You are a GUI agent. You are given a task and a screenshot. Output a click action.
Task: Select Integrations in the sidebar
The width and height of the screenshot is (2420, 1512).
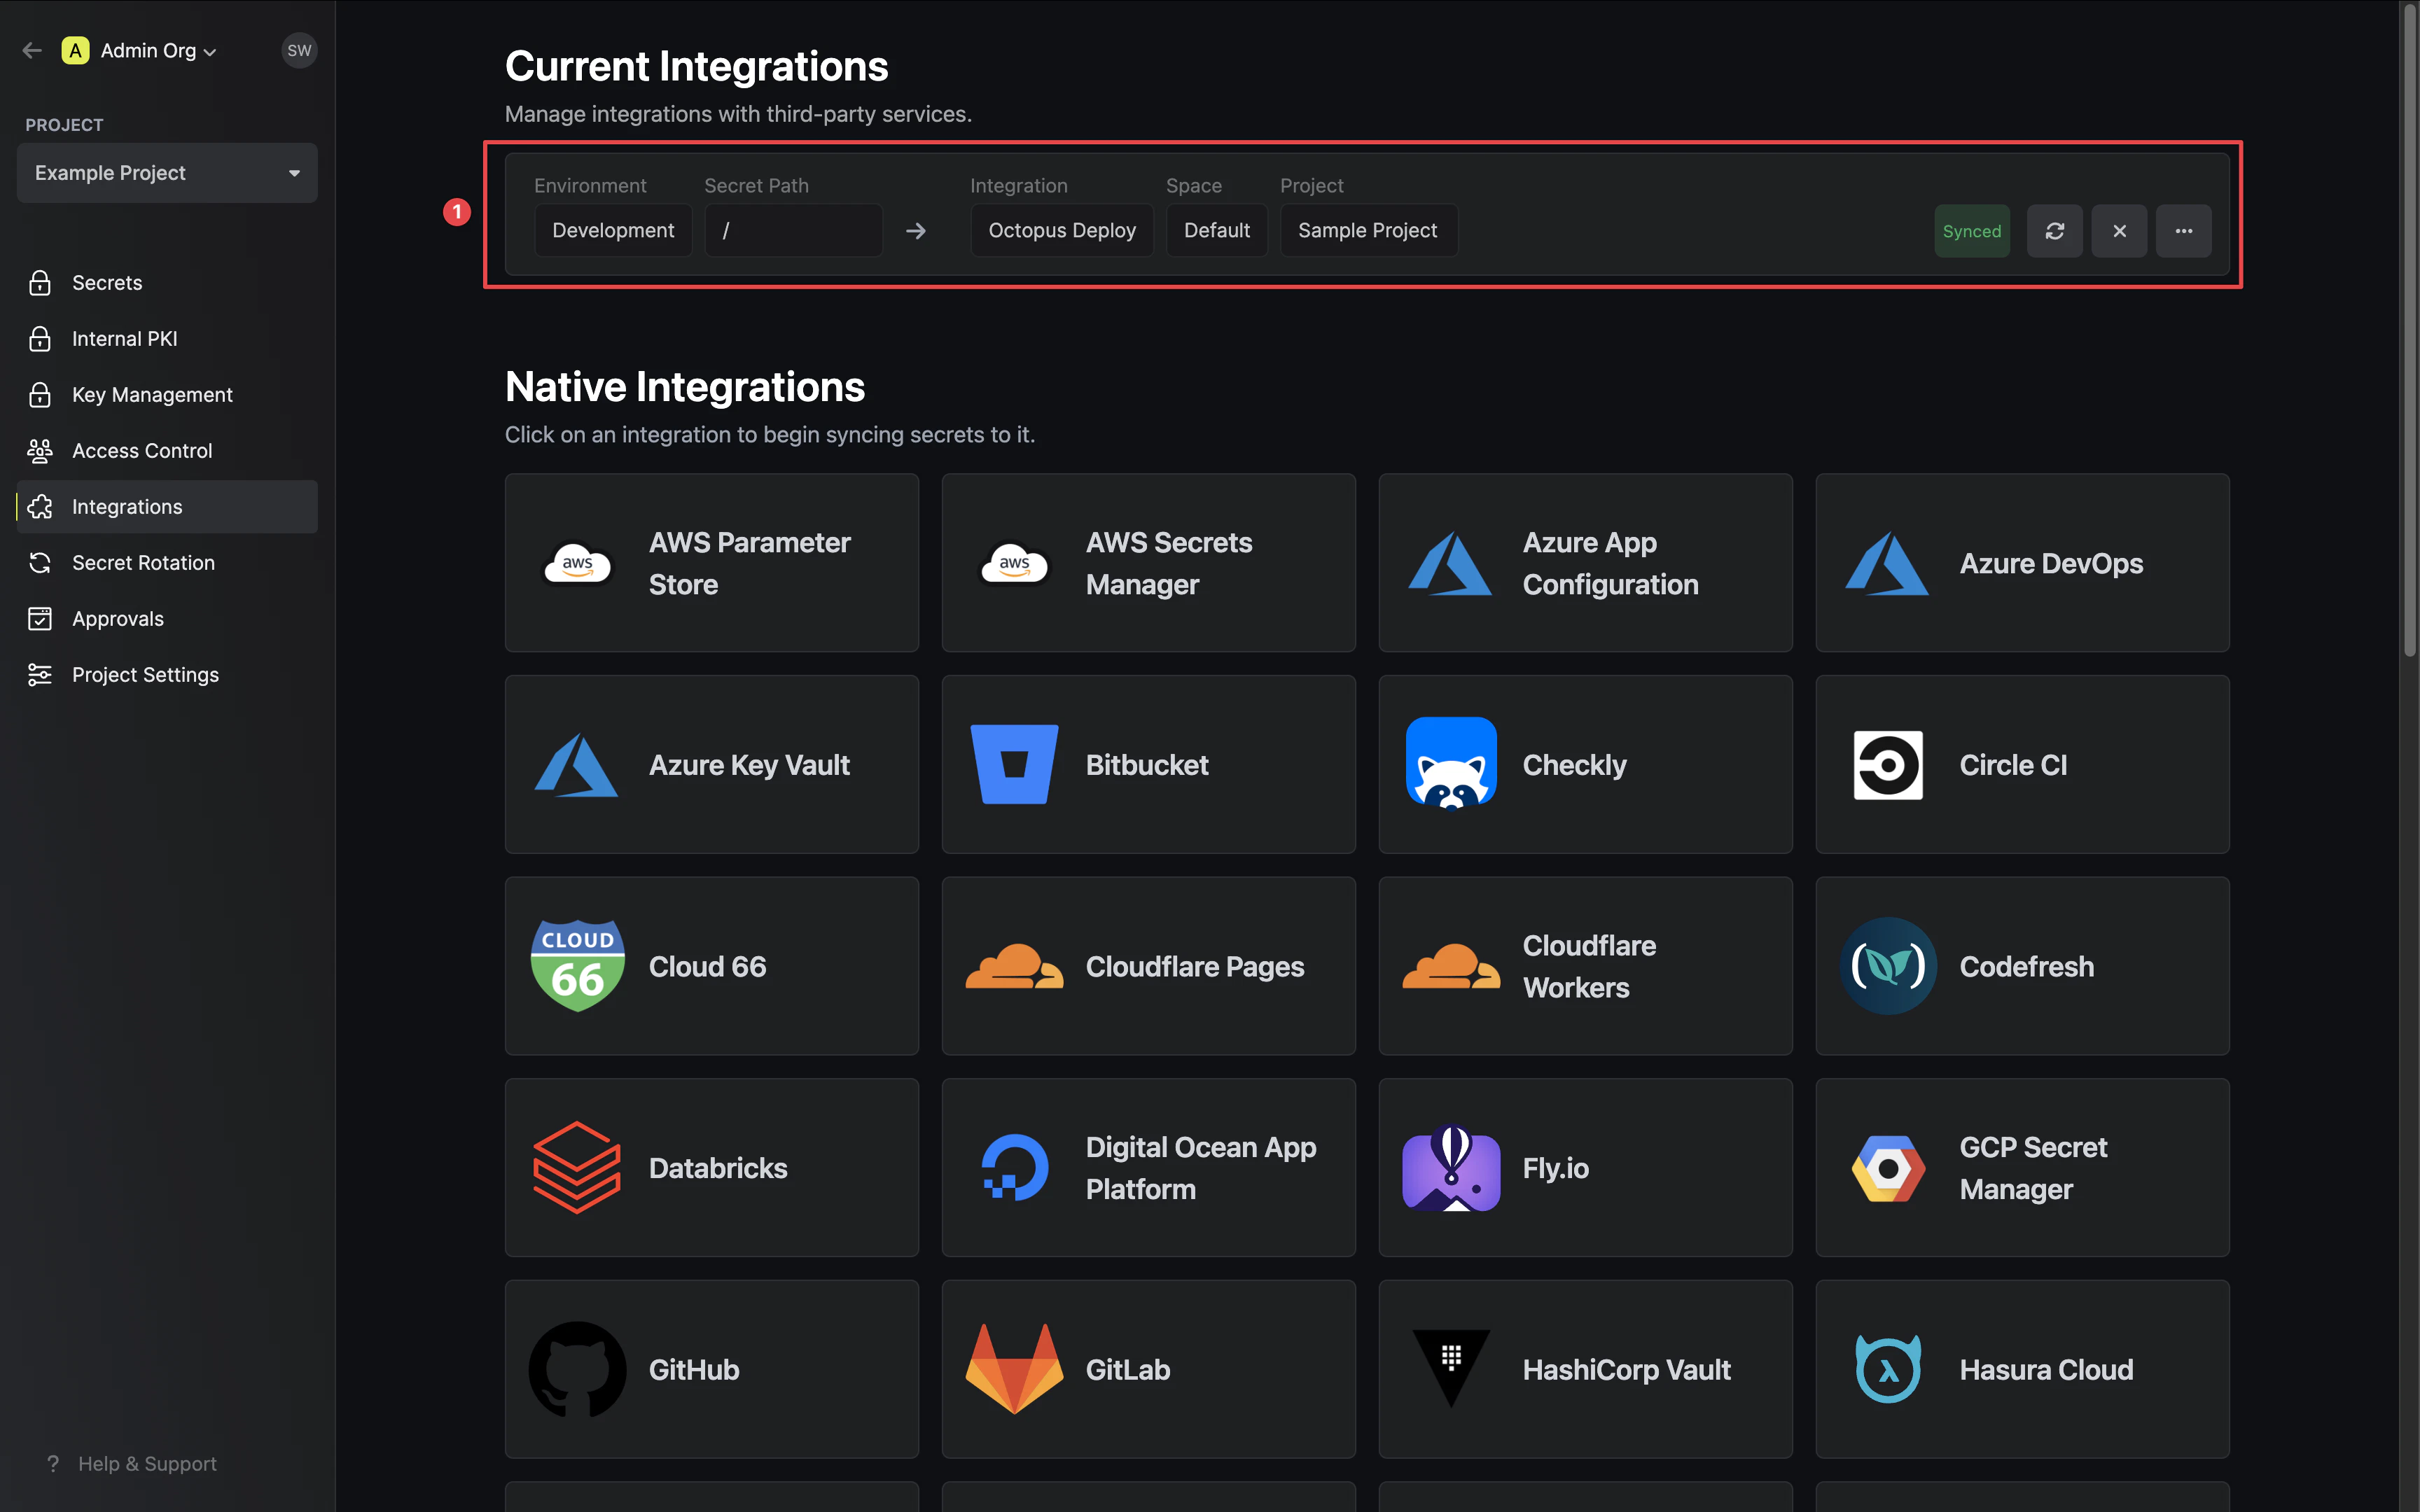point(167,507)
